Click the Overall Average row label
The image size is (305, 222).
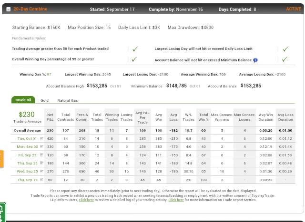(28, 130)
